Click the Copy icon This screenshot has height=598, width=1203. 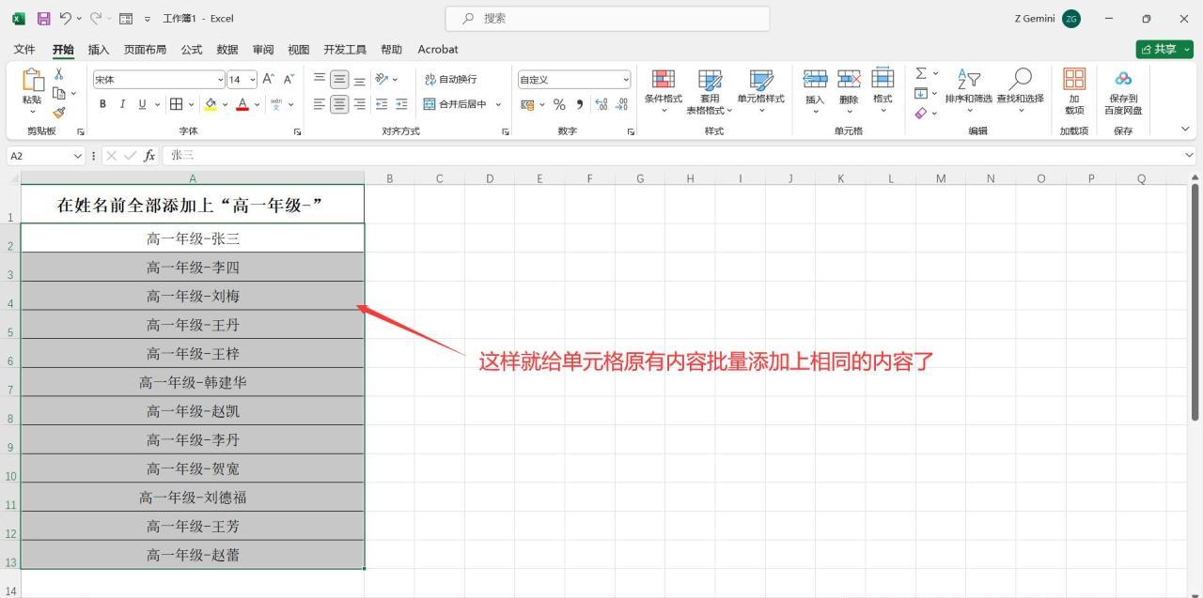tap(59, 93)
